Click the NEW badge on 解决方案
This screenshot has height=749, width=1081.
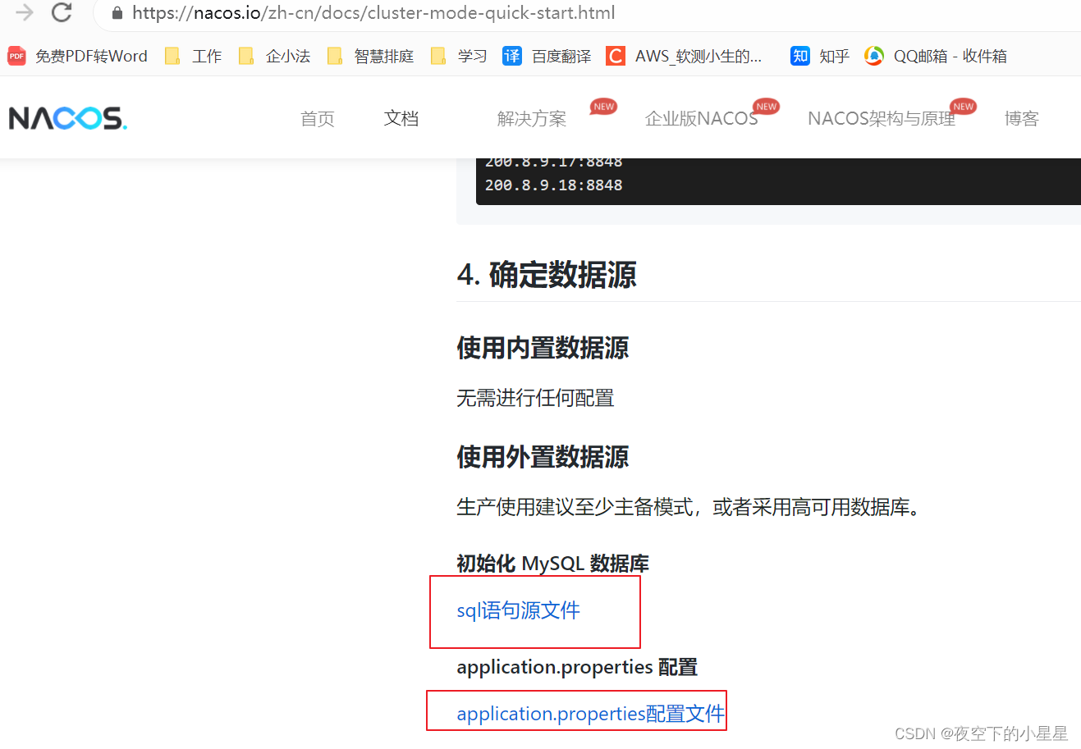[604, 107]
